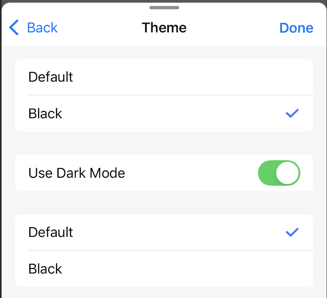The width and height of the screenshot is (327, 298).
Task: Choose Black in the dark mode group
Action: [x=46, y=269]
